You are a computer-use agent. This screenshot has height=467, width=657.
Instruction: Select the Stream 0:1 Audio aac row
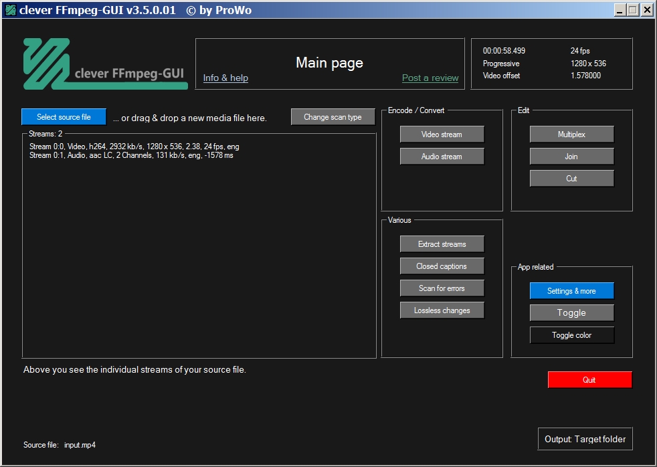point(131,155)
